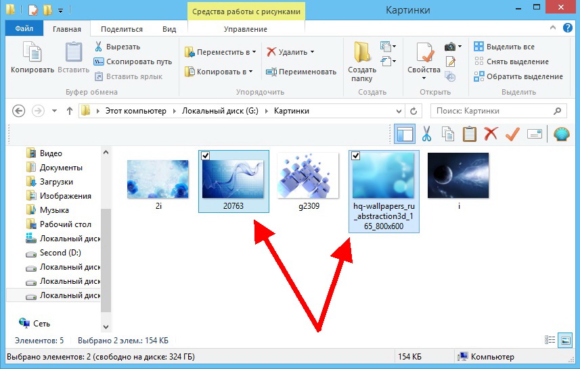
Task: Uncheck checkbox on hq-wallpapers thumbnail
Action: [x=355, y=156]
